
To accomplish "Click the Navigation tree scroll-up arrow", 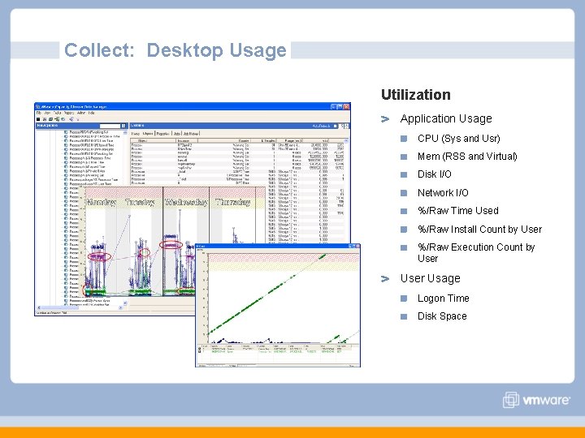I will click(125, 132).
